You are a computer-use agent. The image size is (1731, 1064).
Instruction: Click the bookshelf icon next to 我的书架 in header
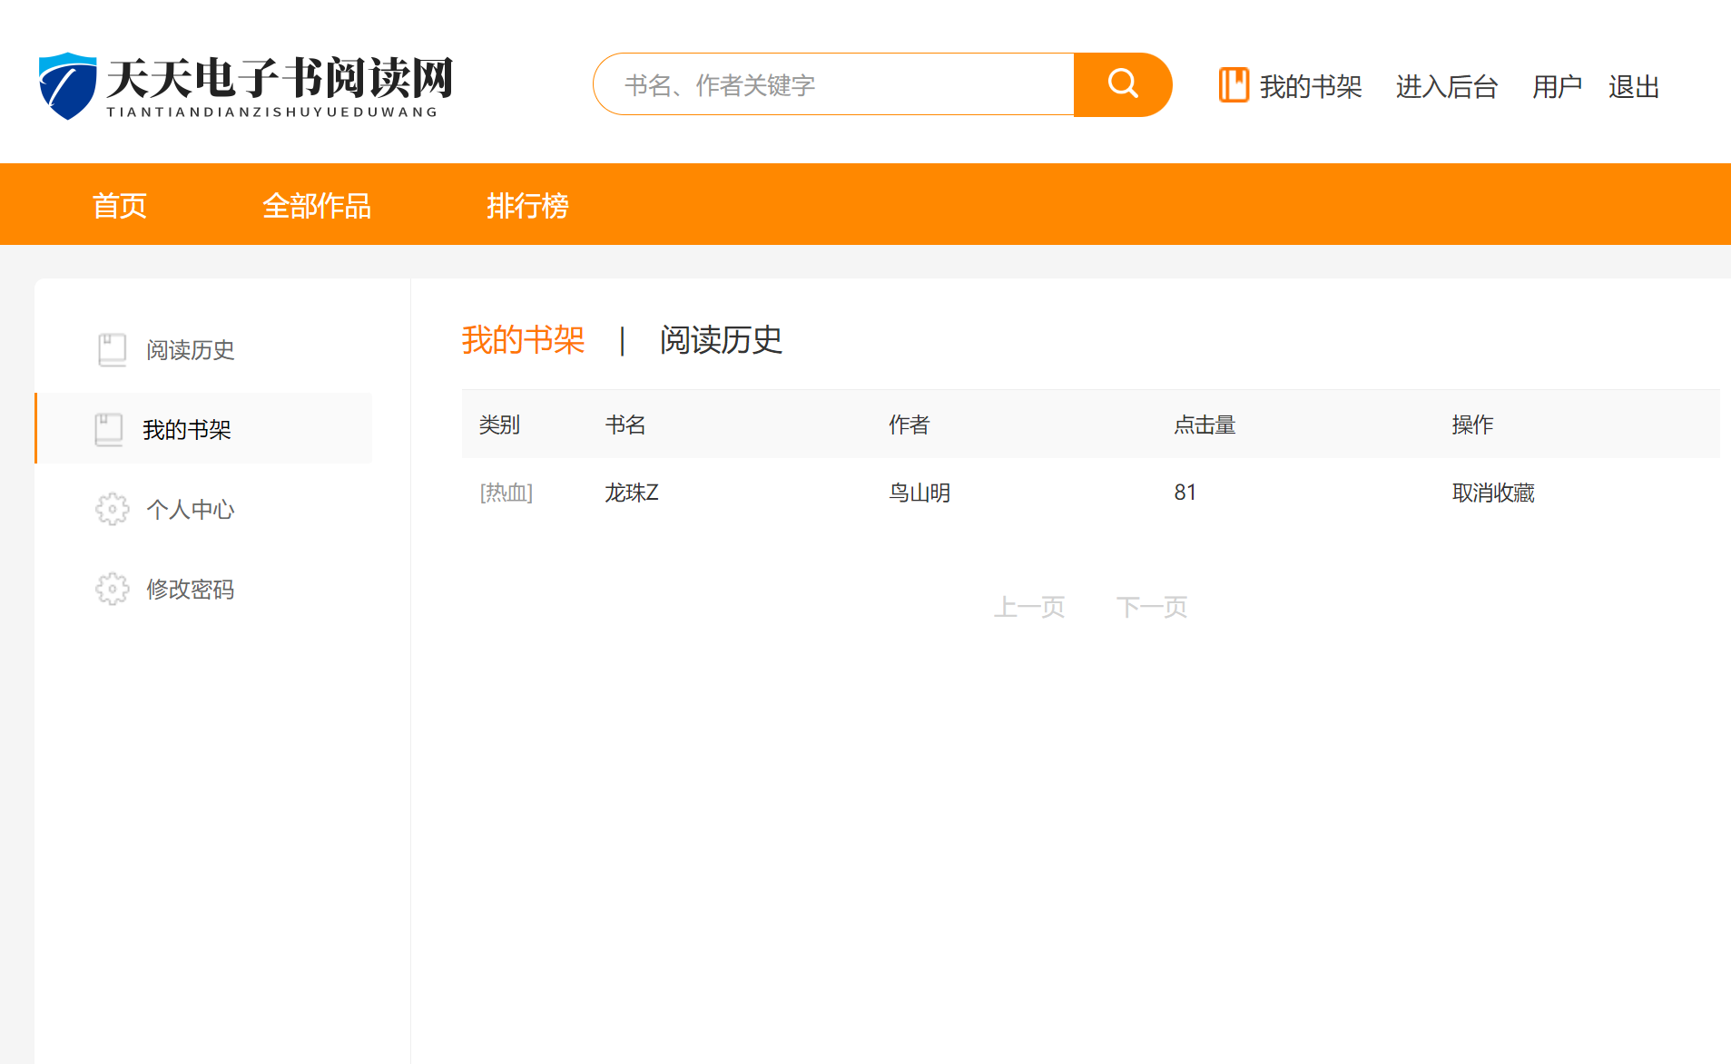[1234, 84]
